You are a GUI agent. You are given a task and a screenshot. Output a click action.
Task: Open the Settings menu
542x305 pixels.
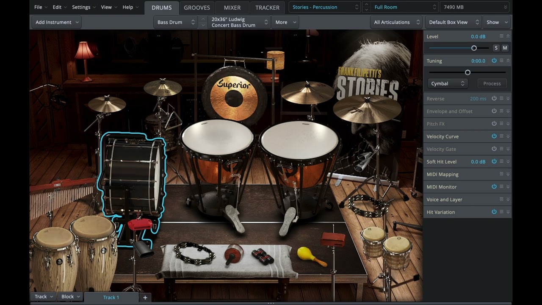click(x=83, y=7)
